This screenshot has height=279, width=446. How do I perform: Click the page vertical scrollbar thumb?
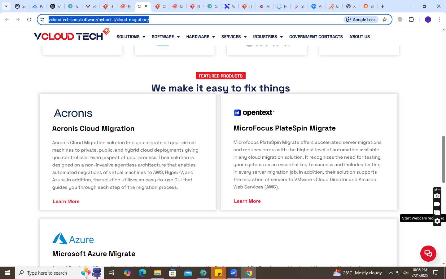pyautogui.click(x=444, y=159)
